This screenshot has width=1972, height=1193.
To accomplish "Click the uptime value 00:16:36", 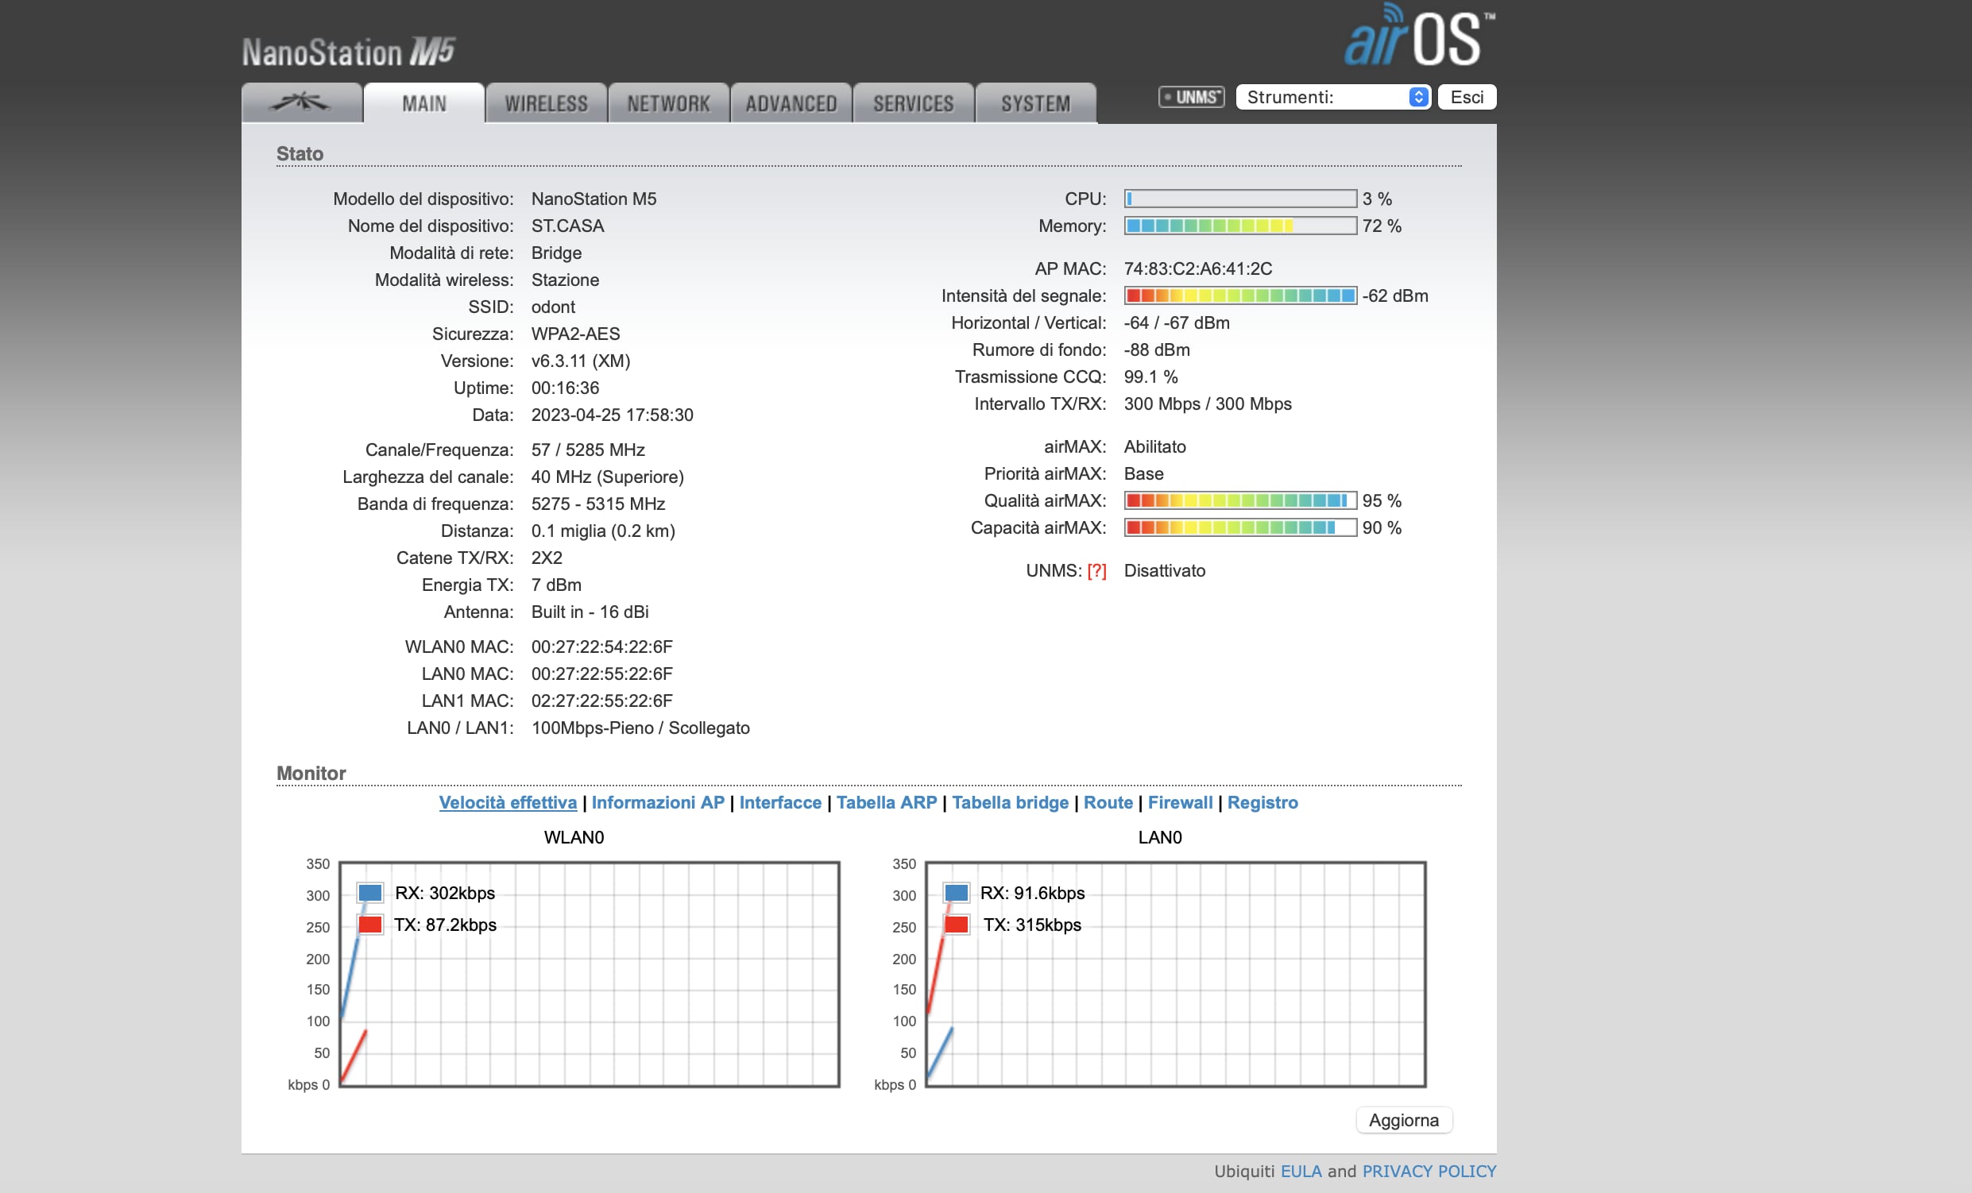I will coord(565,388).
